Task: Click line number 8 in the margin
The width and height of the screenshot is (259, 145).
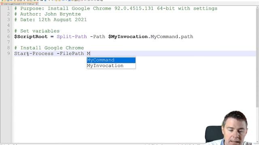Action: pyautogui.click(x=8, y=48)
